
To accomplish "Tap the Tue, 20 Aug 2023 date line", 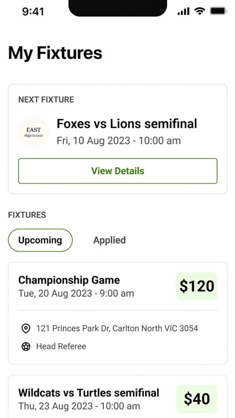I will [x=76, y=294].
